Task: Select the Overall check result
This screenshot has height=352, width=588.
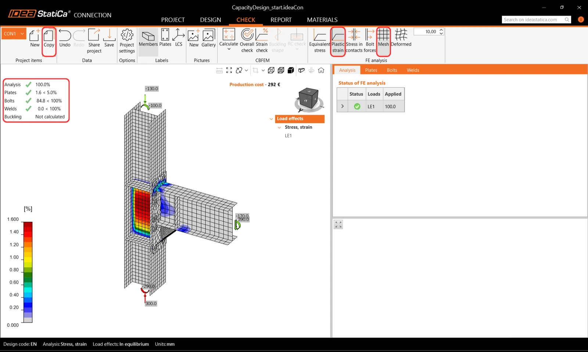Action: click(247, 41)
